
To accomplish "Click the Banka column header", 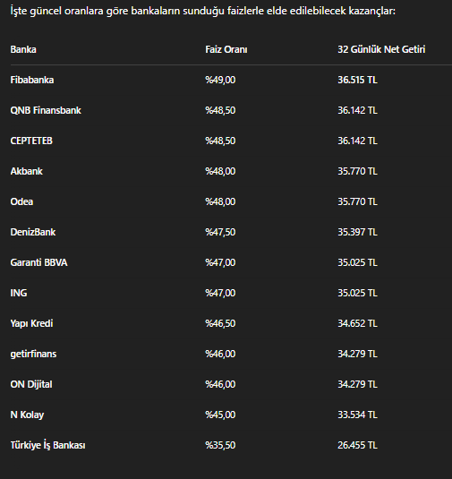I will pyautogui.click(x=23, y=49).
